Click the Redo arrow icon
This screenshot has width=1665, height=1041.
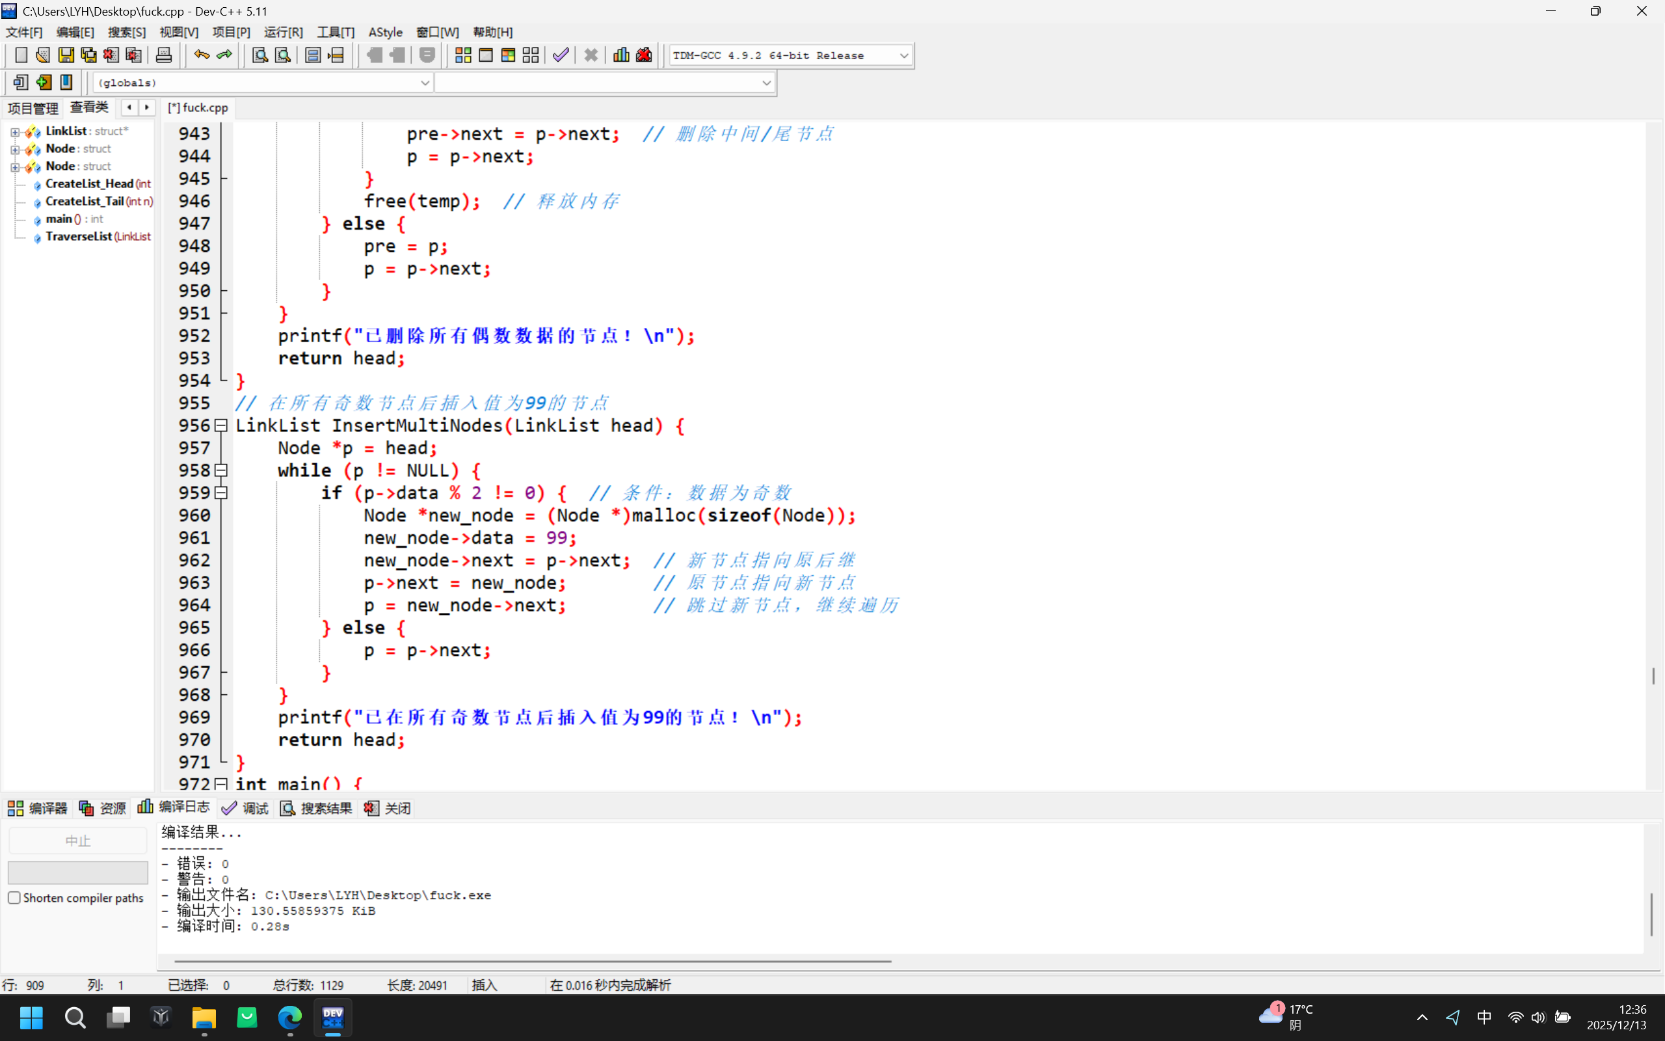coord(224,55)
